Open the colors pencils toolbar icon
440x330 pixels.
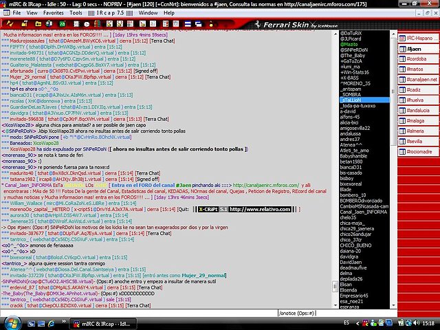point(97,24)
